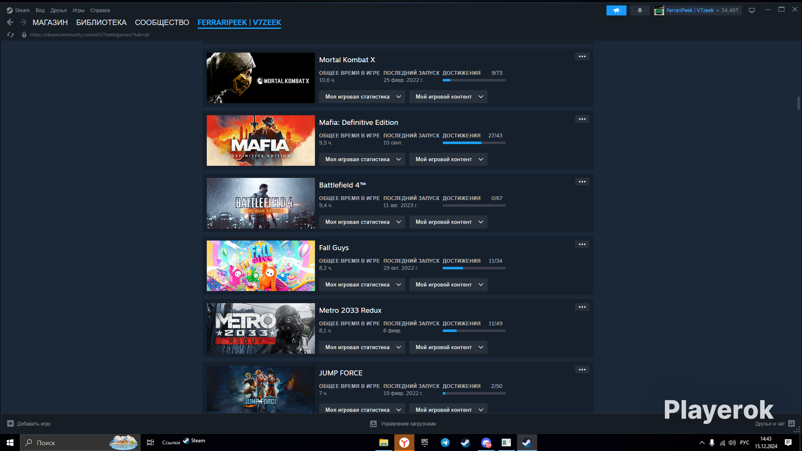
Task: Click the Battlefield 4 cover thumbnail
Action: [x=261, y=203]
